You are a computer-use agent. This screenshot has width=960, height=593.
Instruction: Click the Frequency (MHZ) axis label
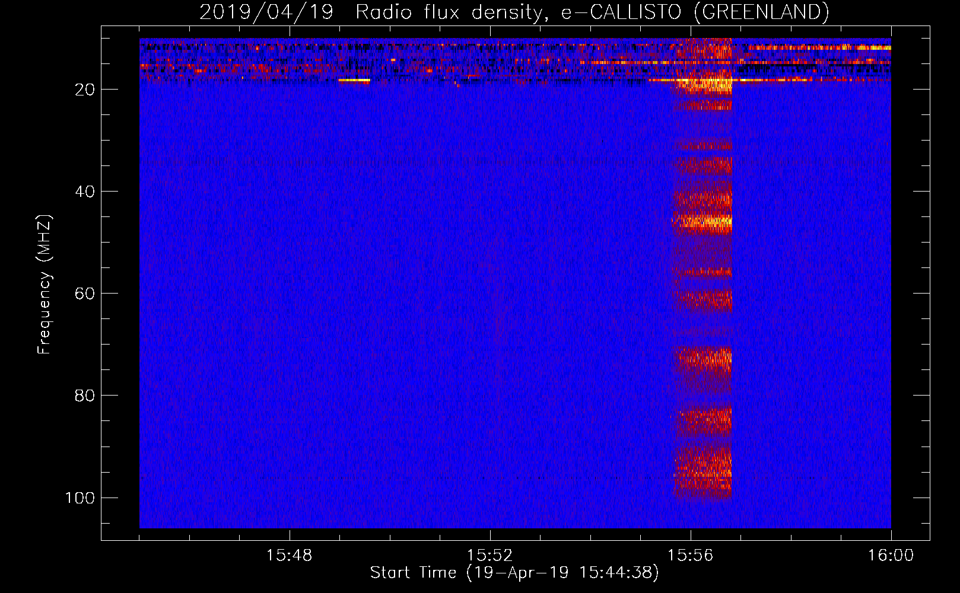44,284
